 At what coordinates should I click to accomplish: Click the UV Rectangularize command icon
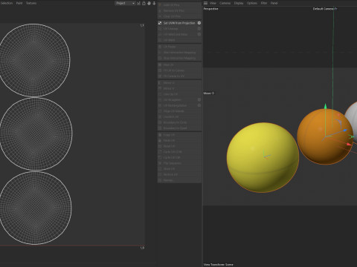pos(160,105)
